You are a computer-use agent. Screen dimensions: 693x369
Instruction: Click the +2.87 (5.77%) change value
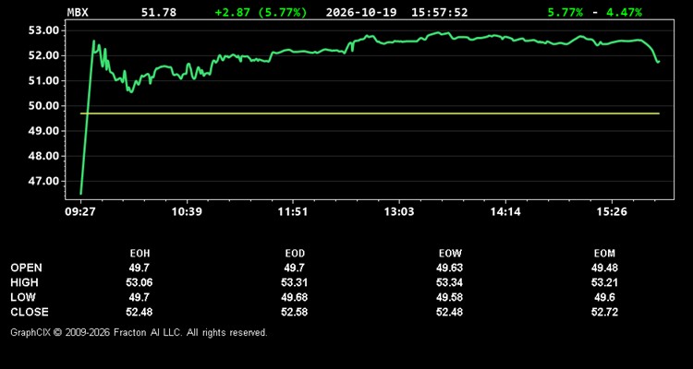(261, 12)
